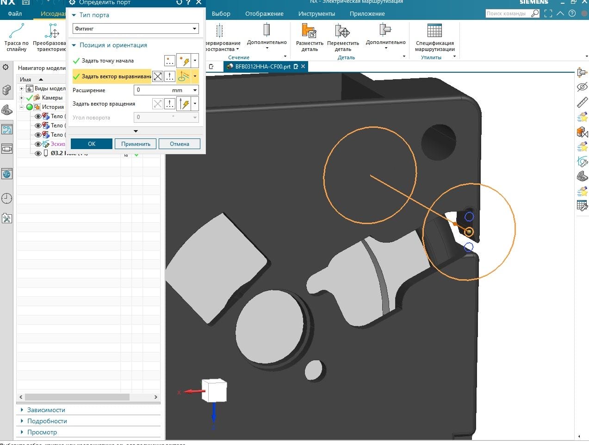The width and height of the screenshot is (589, 445).
Task: Open the Help question-mark icon beside the command search
Action: point(572,13)
